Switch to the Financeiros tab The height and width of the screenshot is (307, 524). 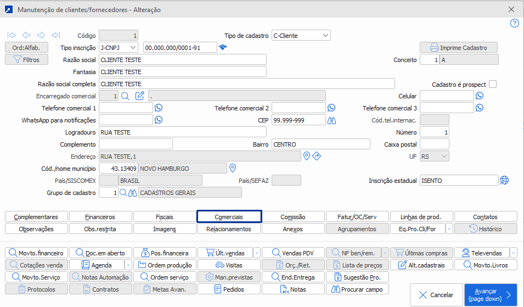[100, 217]
